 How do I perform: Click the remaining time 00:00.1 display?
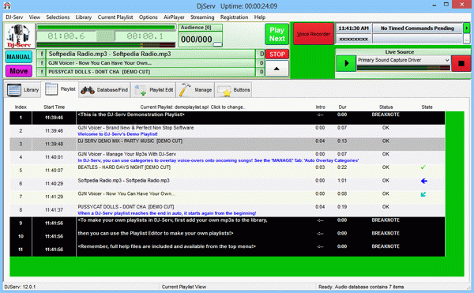pos(145,36)
